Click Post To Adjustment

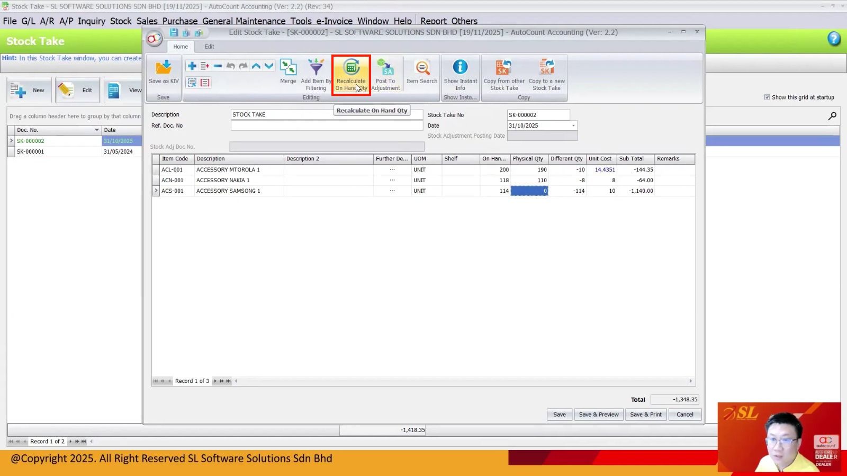pyautogui.click(x=385, y=75)
